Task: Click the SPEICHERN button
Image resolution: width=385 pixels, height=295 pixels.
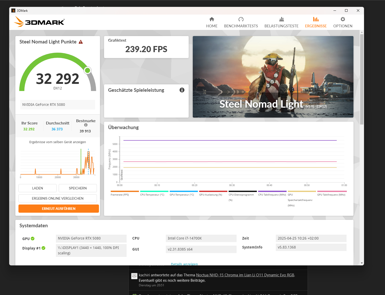Action: click(78, 188)
